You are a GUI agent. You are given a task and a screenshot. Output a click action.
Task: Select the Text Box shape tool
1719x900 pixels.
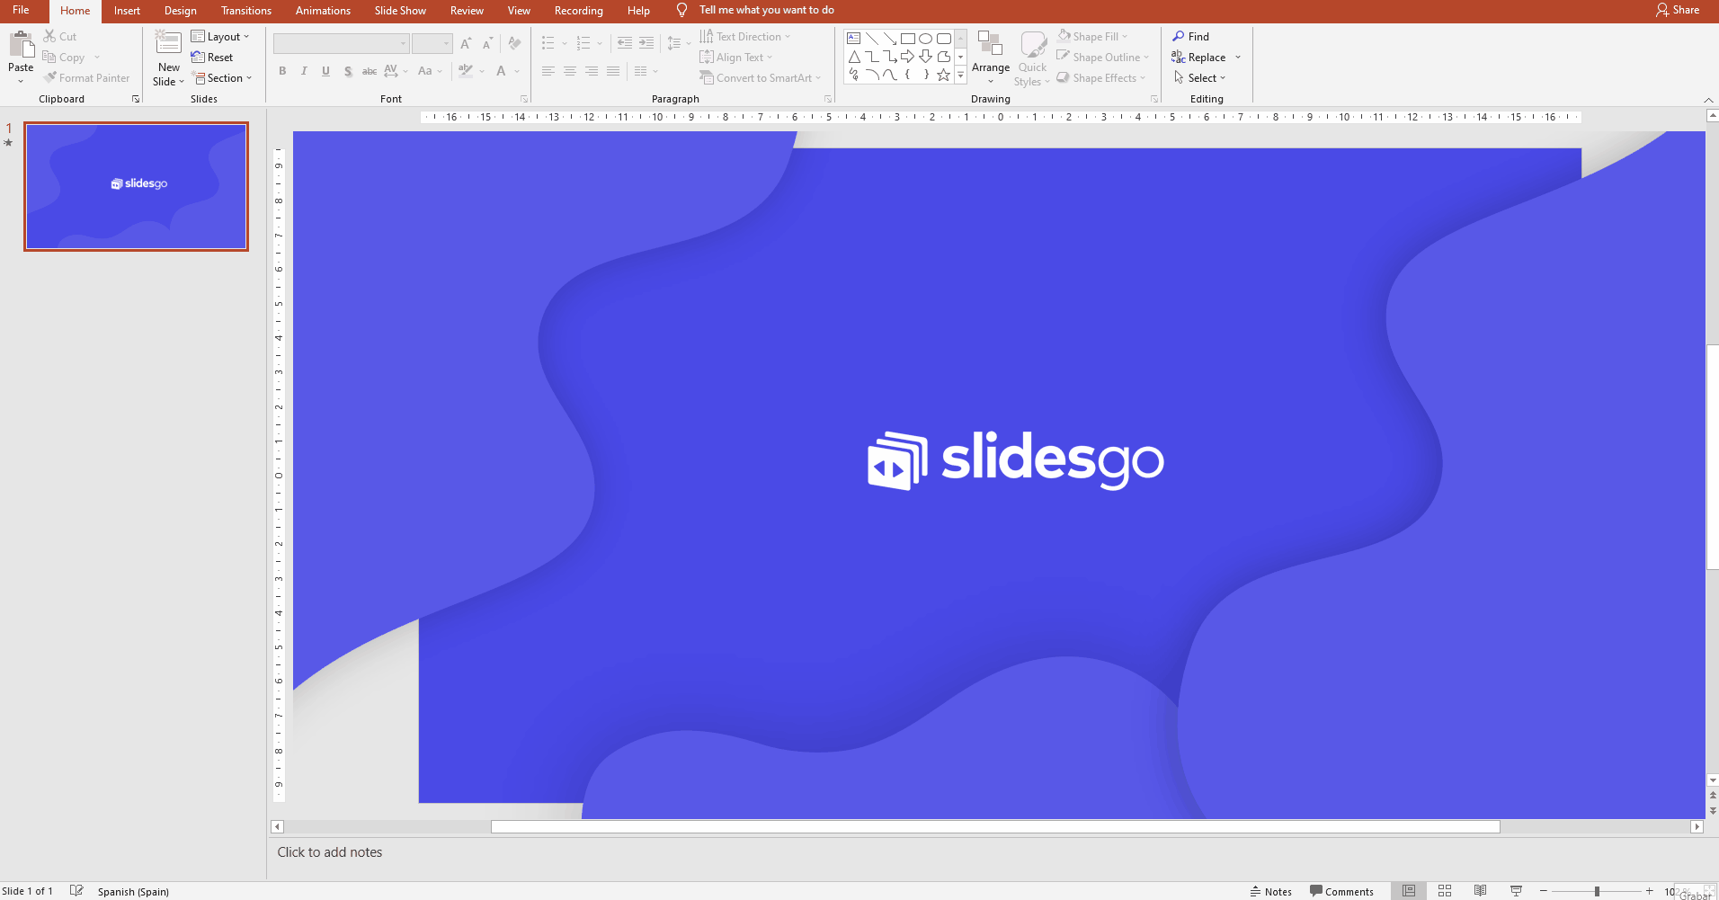[x=853, y=38]
